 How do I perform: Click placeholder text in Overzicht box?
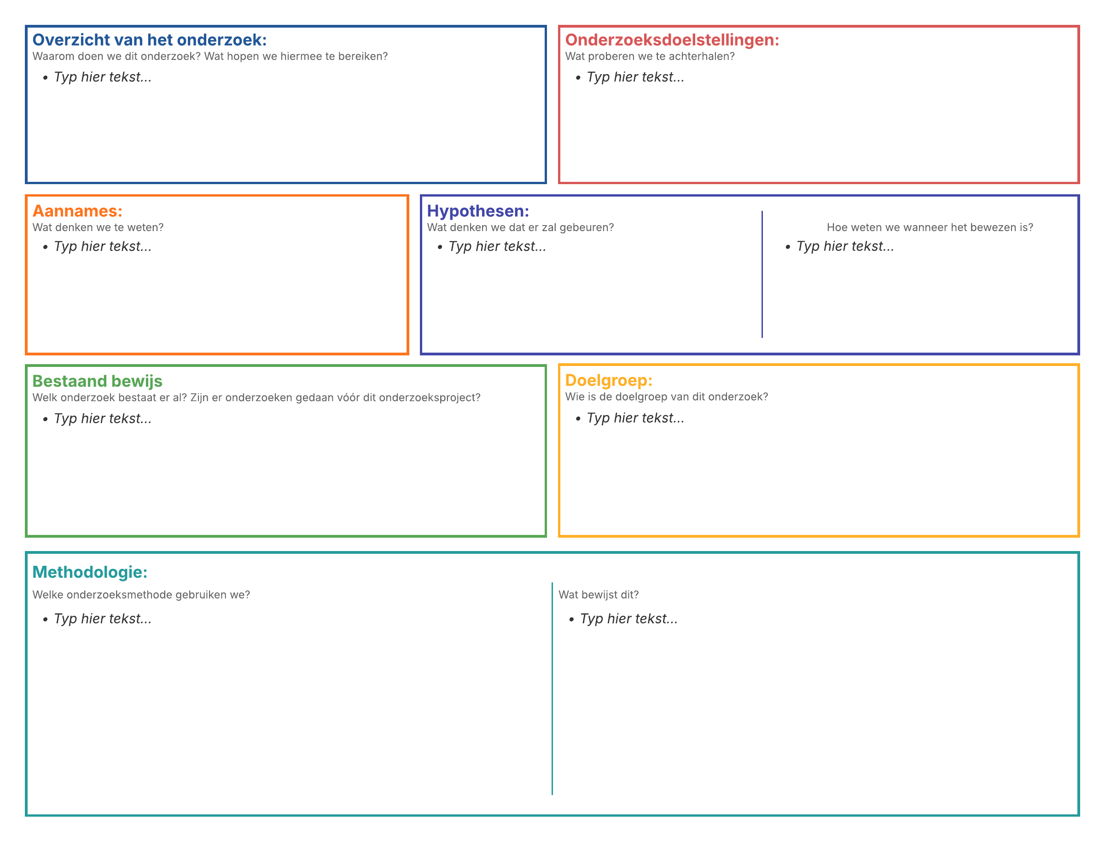click(x=102, y=77)
